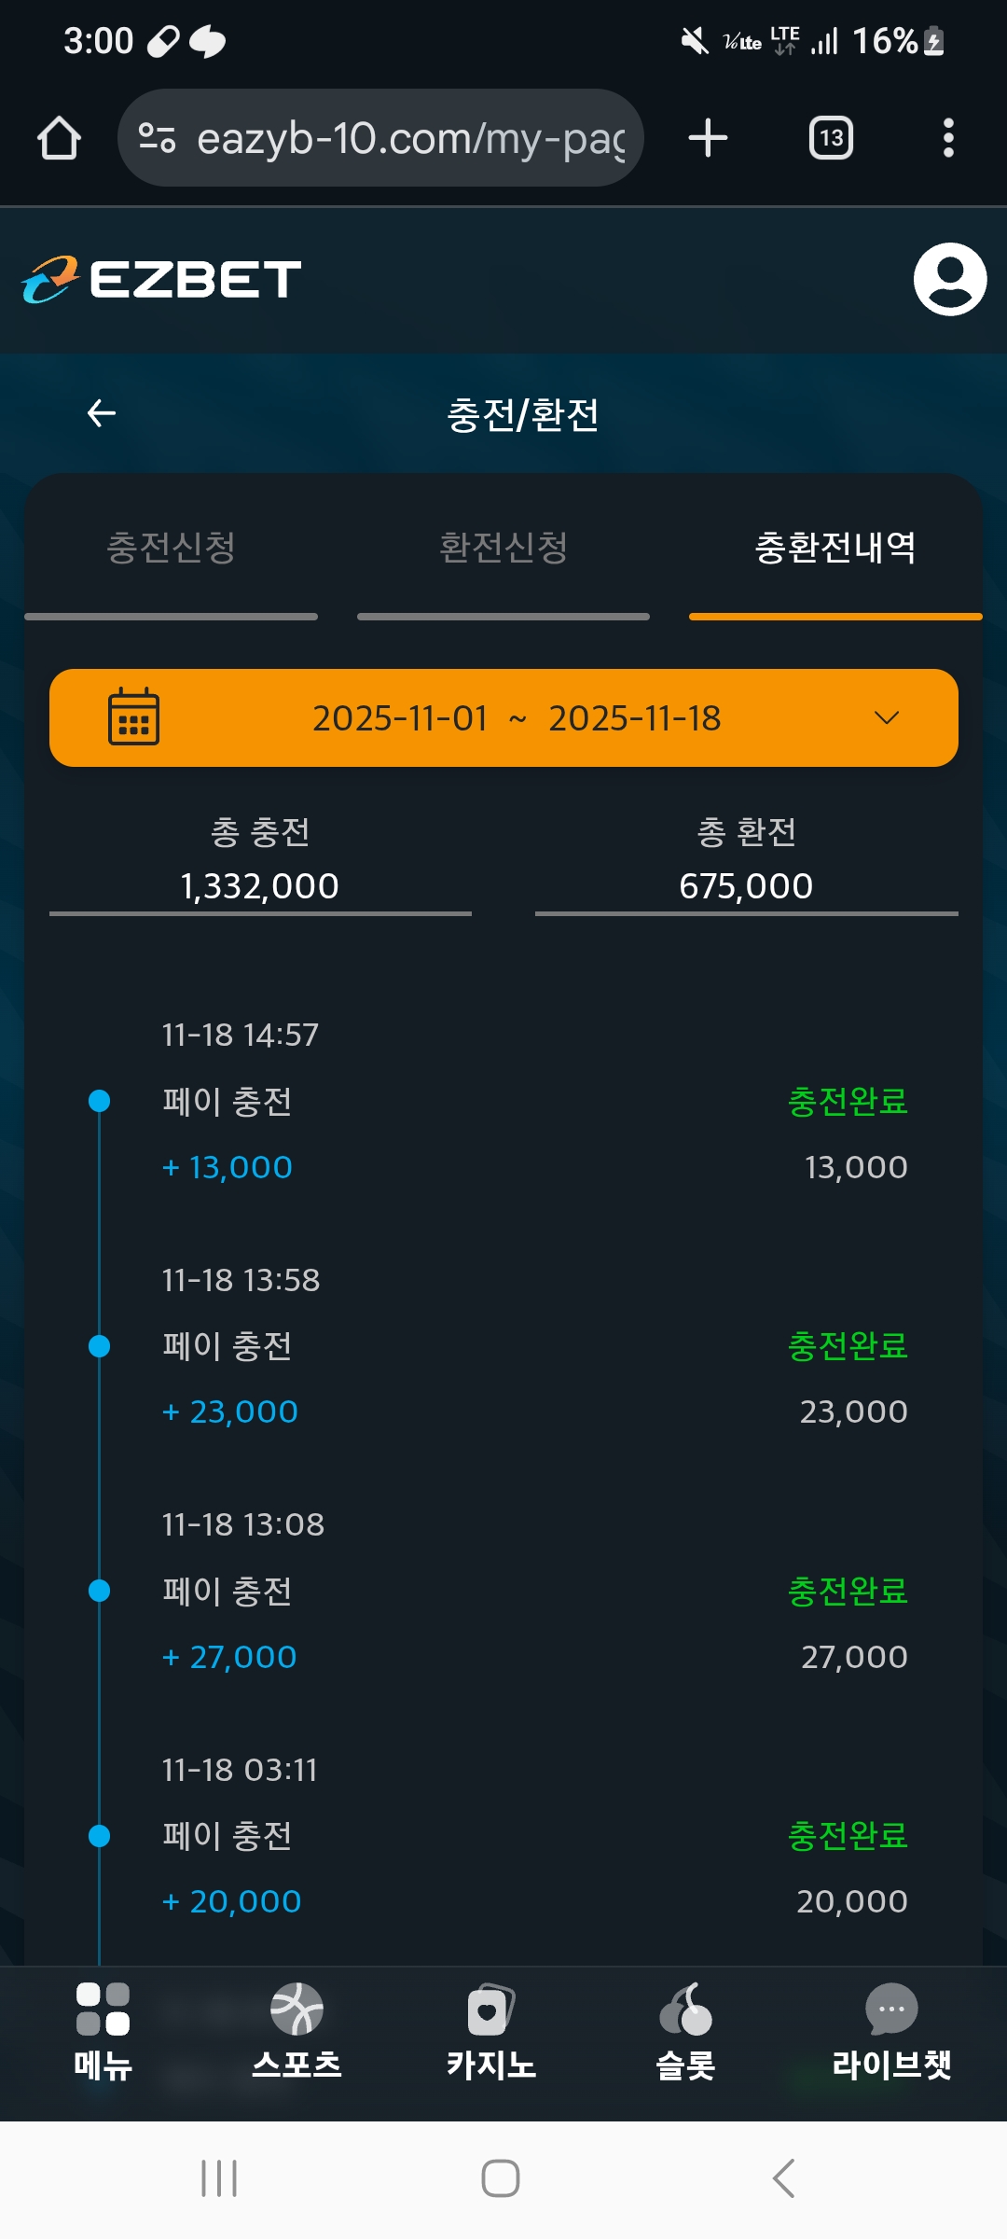Open the tab switcher showing 13 tabs
The width and height of the screenshot is (1007, 2239).
tap(830, 138)
